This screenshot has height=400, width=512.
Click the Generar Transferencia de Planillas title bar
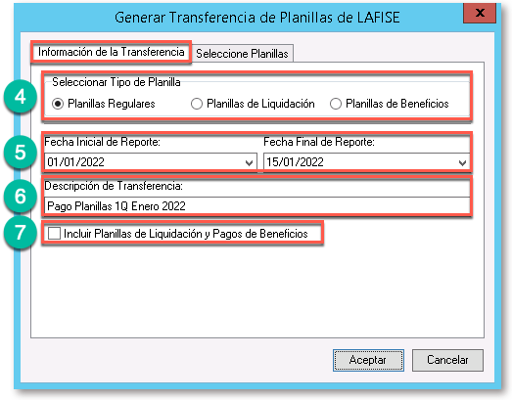257,18
